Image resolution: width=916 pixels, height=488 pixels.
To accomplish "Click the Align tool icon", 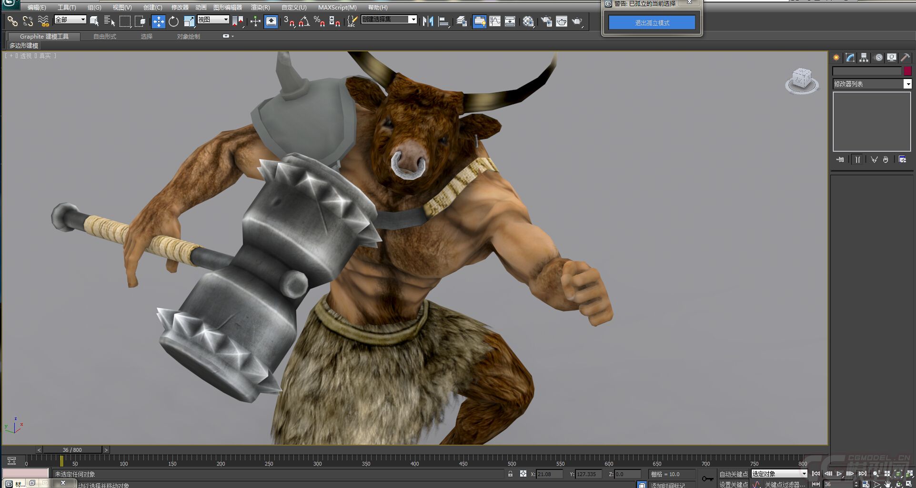I will pyautogui.click(x=443, y=21).
